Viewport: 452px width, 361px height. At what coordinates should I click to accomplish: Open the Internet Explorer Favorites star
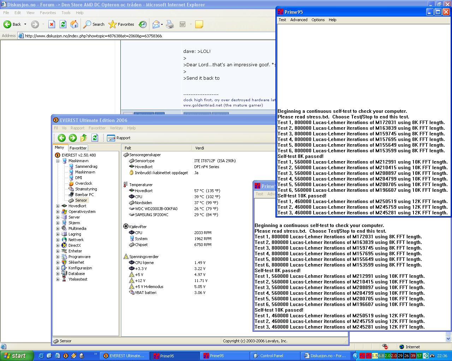click(121, 24)
